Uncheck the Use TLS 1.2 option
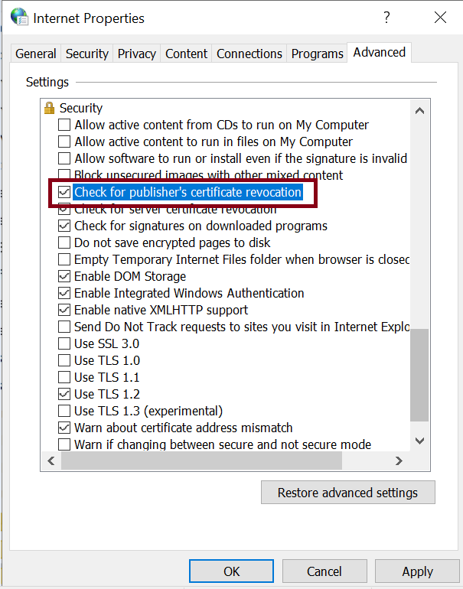The height and width of the screenshot is (589, 463). (x=65, y=394)
